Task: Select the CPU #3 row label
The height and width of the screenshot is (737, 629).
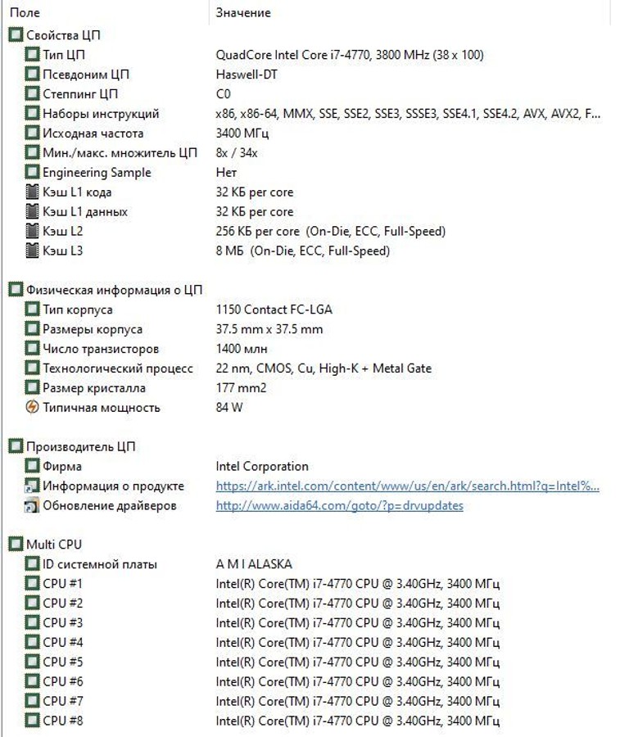Action: click(x=62, y=623)
